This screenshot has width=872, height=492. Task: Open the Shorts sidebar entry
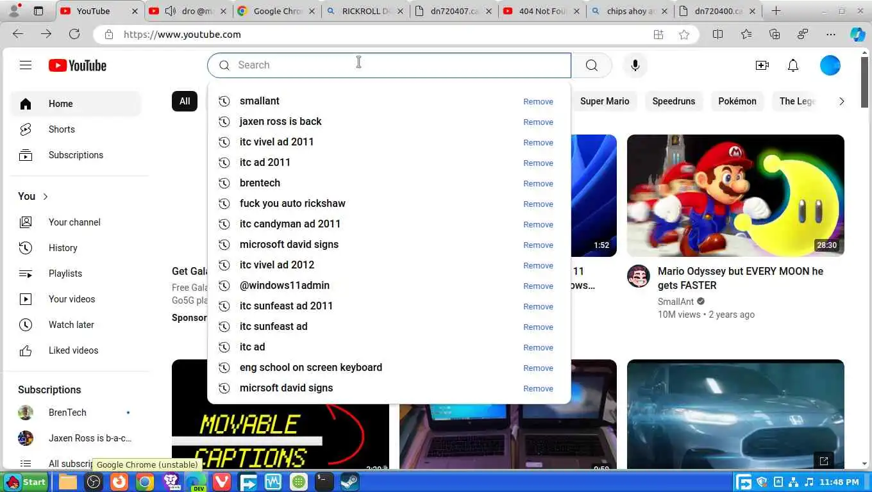coord(76,129)
